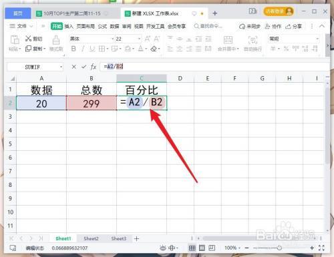
Task: Click the Copy icon
Action: 28,49
